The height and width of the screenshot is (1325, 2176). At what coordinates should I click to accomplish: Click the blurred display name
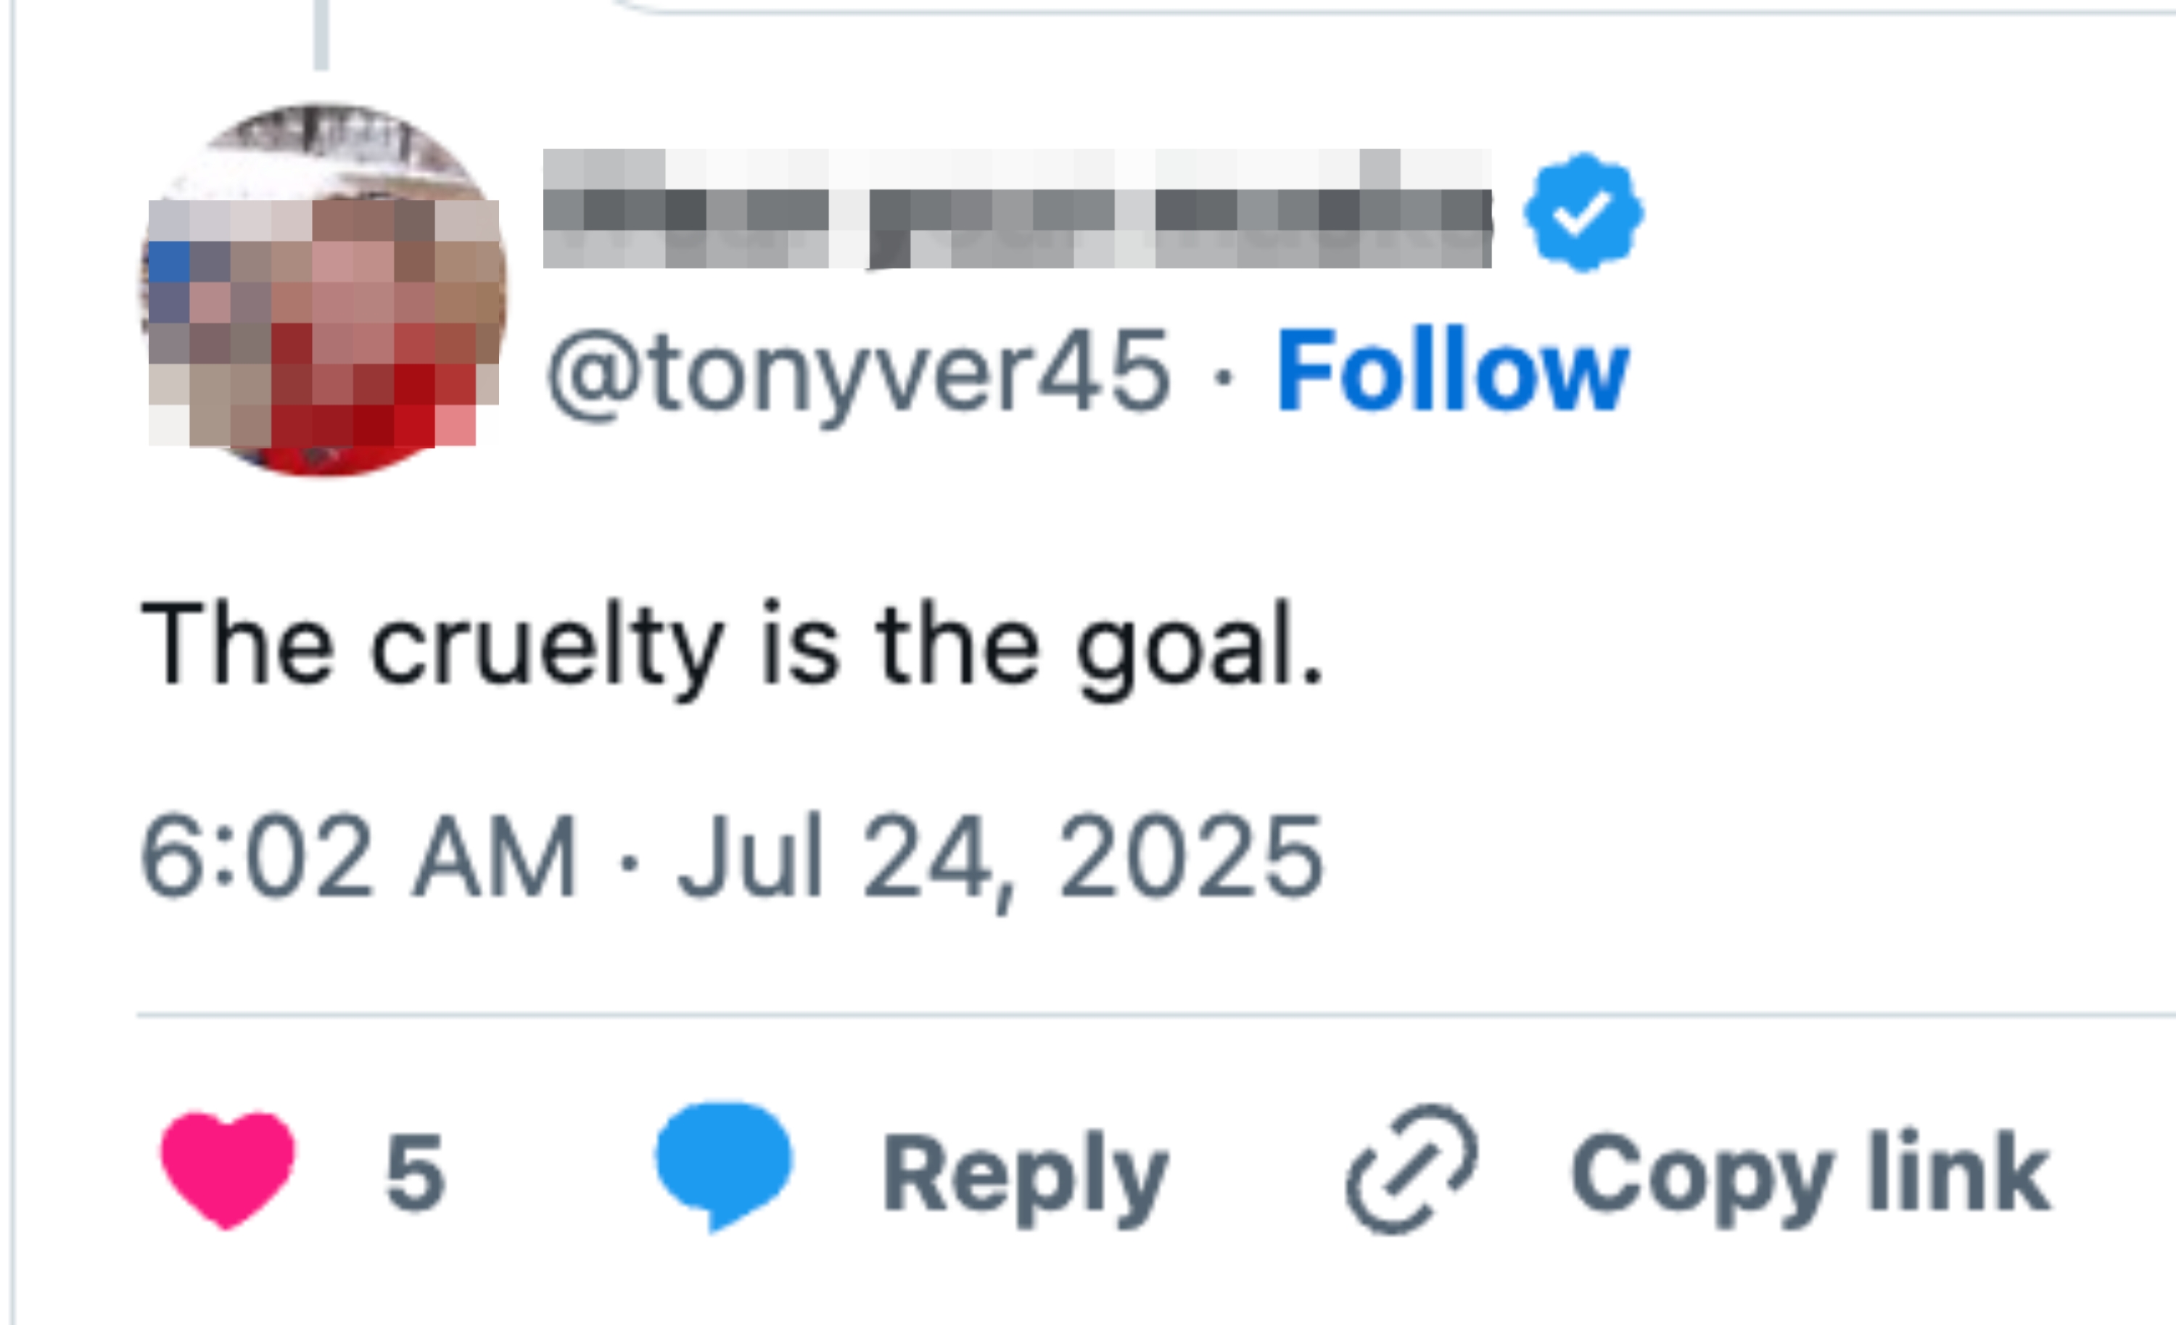[x=1016, y=209]
